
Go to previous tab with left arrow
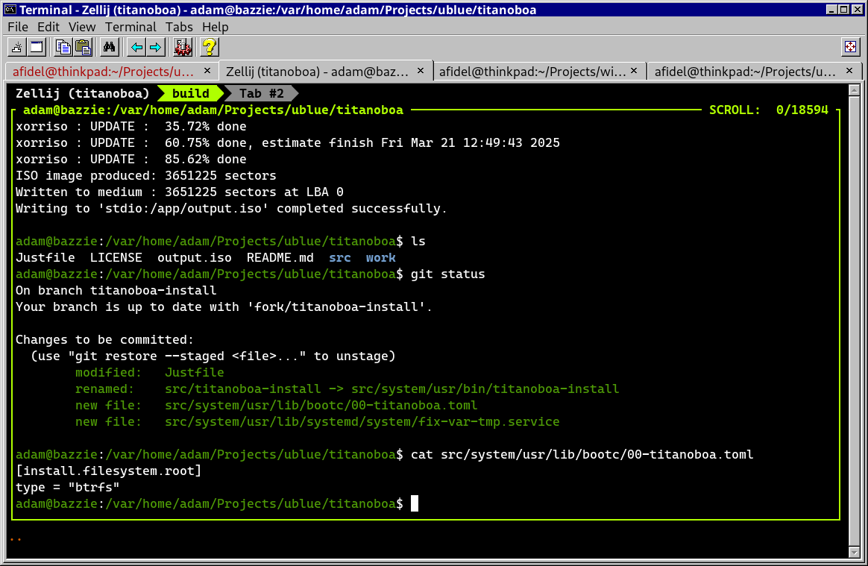coord(136,48)
